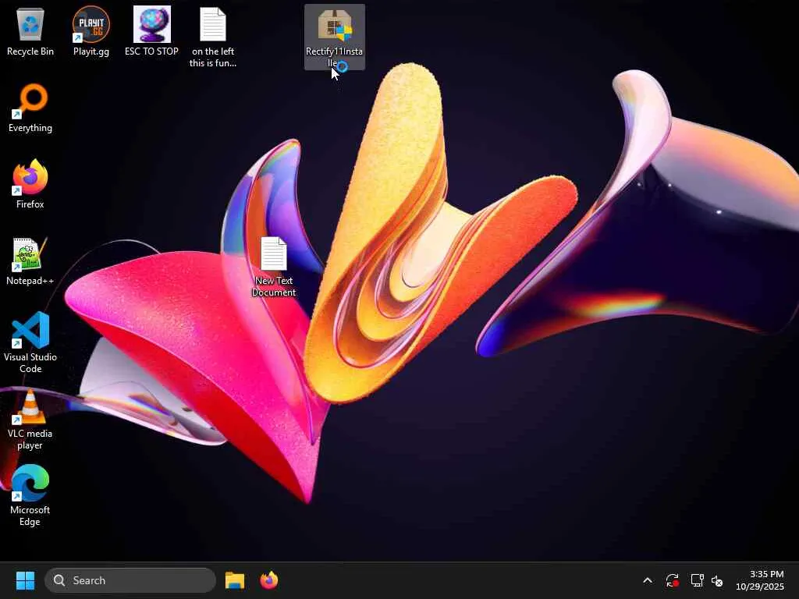Show hidden system tray icons

point(648,580)
